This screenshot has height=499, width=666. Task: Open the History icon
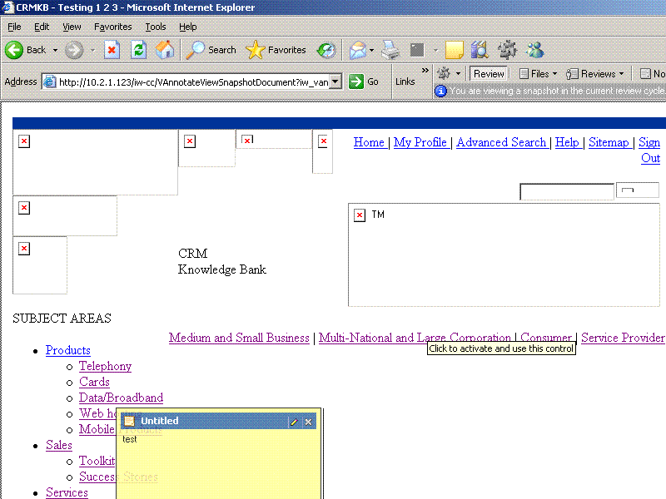[326, 50]
